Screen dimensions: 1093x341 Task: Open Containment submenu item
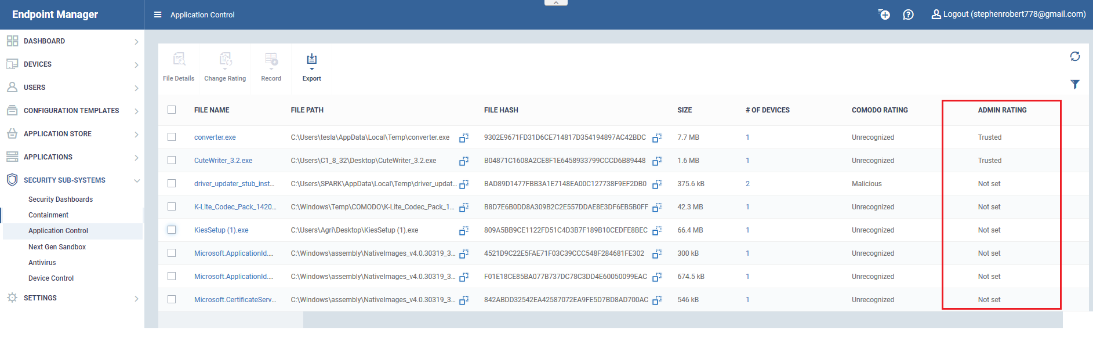pos(48,215)
